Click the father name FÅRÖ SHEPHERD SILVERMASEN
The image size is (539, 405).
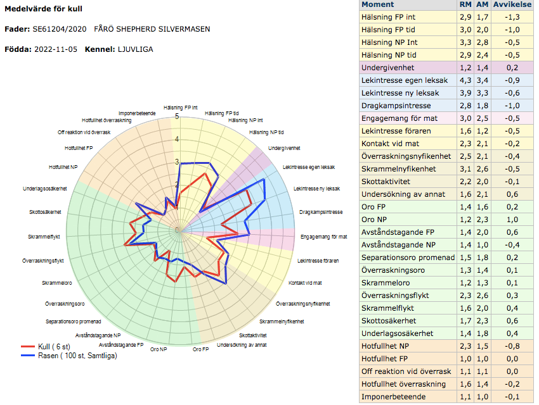point(152,29)
